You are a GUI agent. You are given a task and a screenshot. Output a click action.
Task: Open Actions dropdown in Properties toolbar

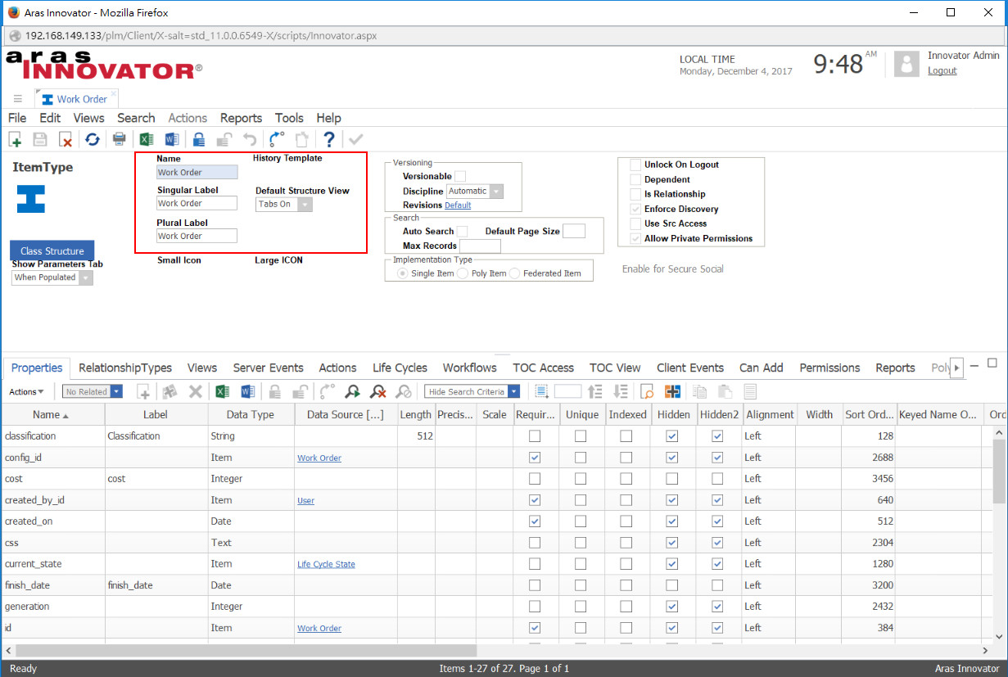coord(26,392)
